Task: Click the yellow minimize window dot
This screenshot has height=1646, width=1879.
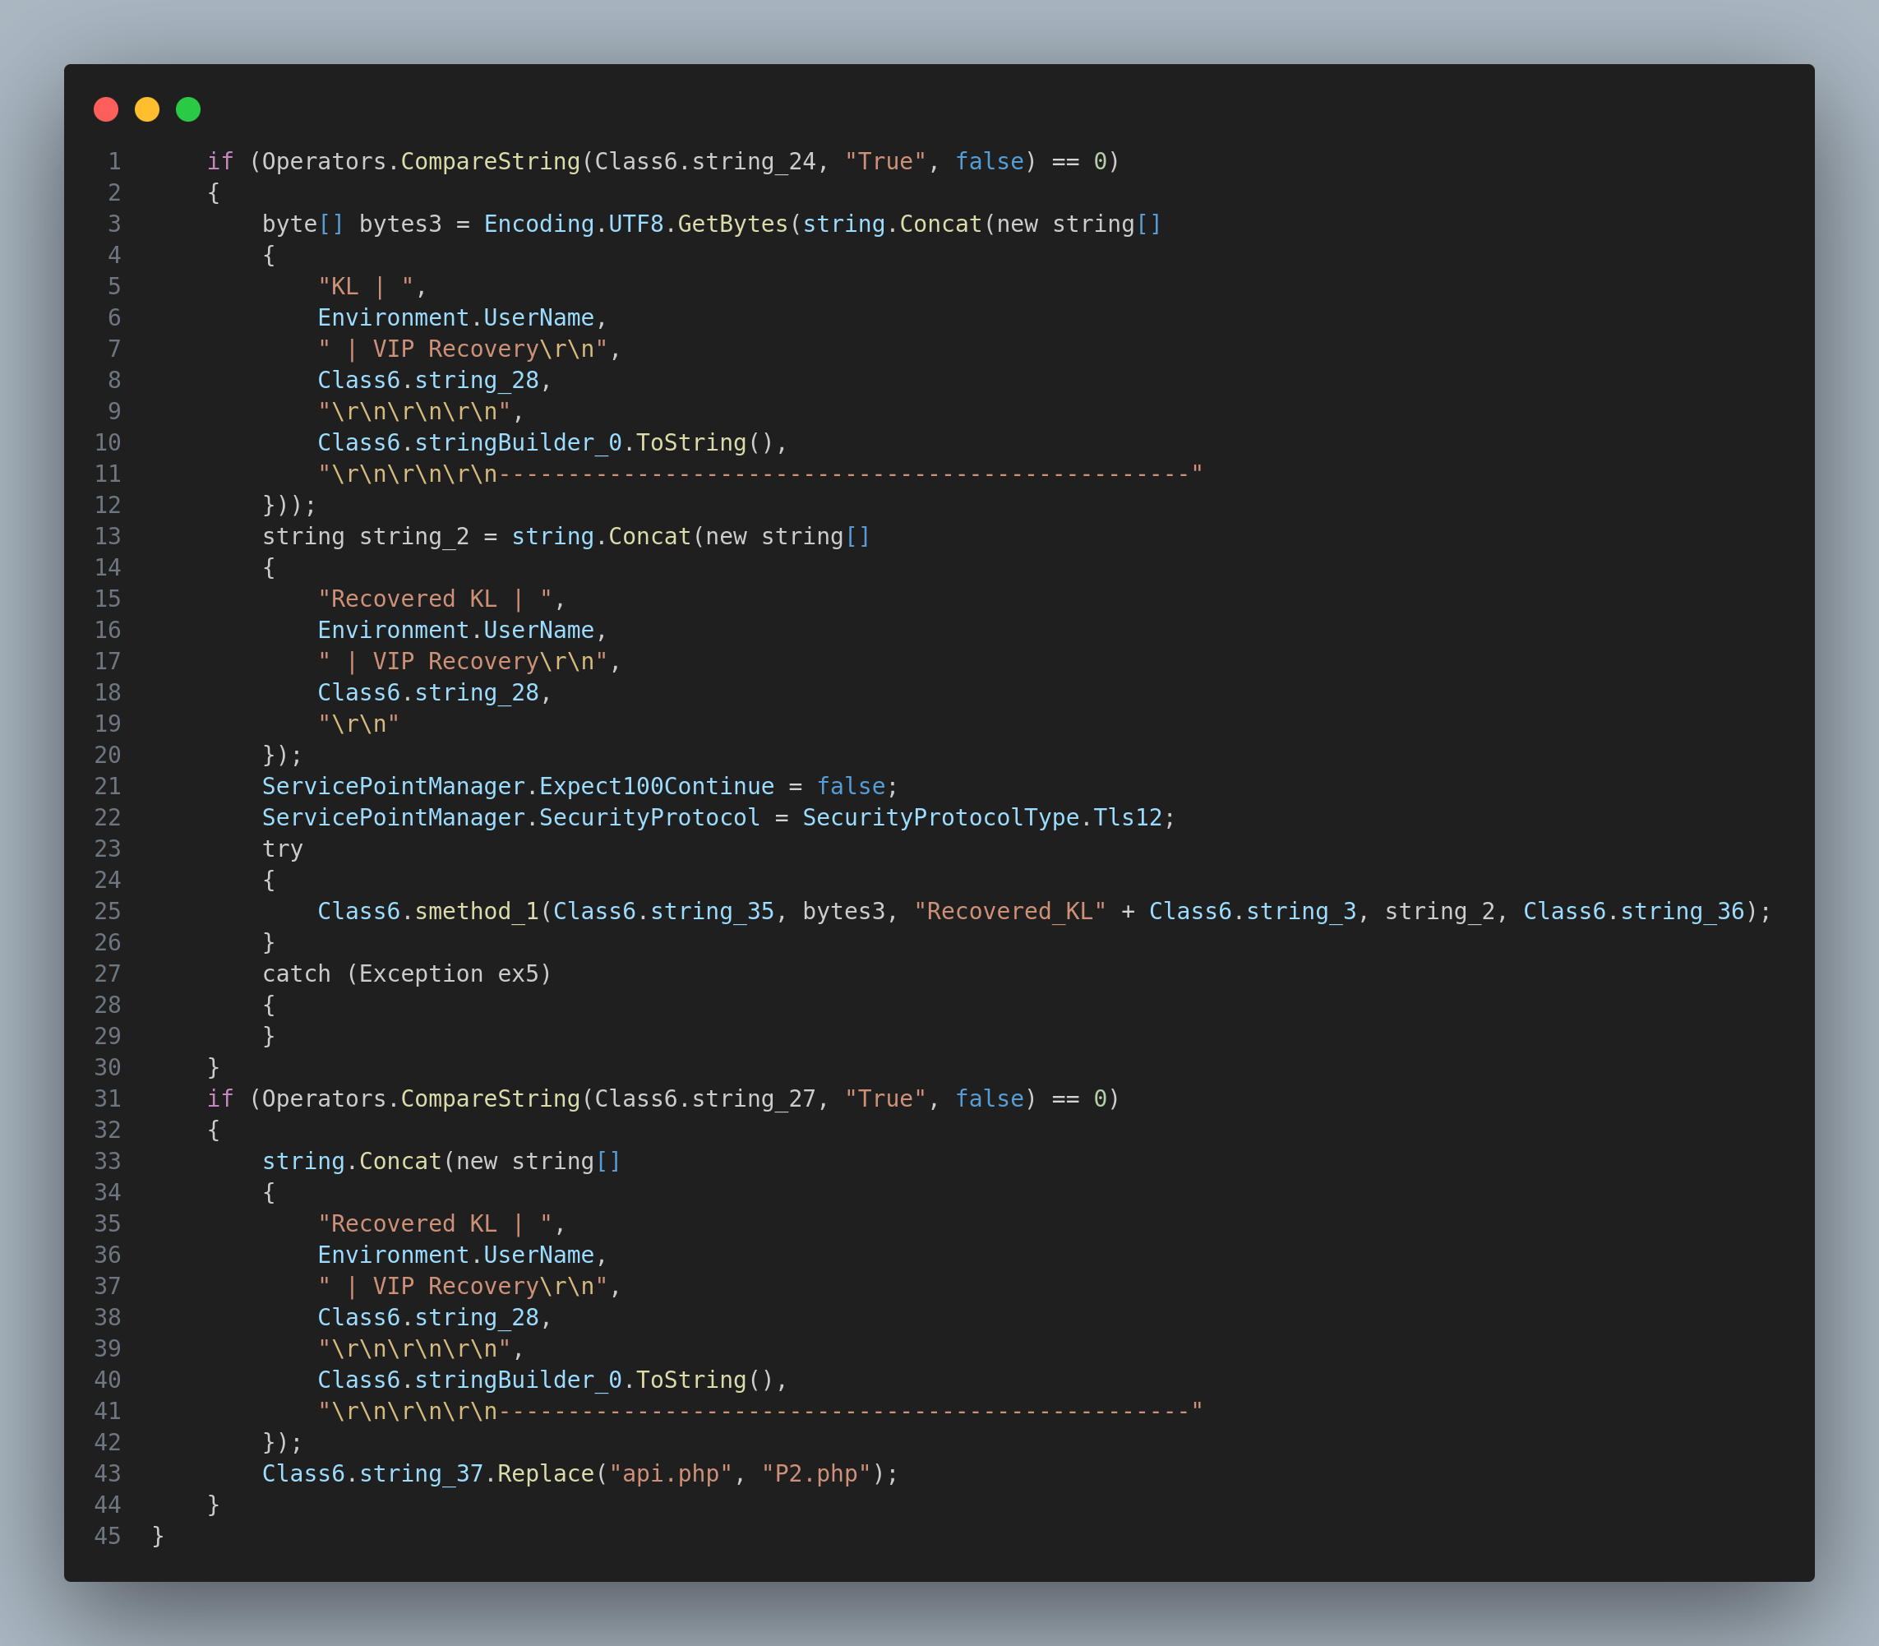Action: pyautogui.click(x=147, y=109)
